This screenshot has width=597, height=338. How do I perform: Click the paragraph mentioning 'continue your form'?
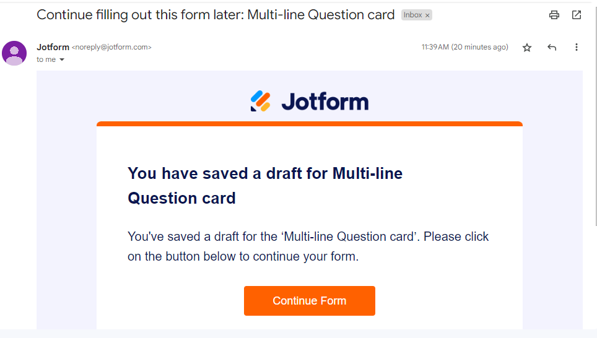coord(308,246)
